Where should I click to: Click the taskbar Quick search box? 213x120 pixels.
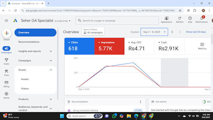84,116
